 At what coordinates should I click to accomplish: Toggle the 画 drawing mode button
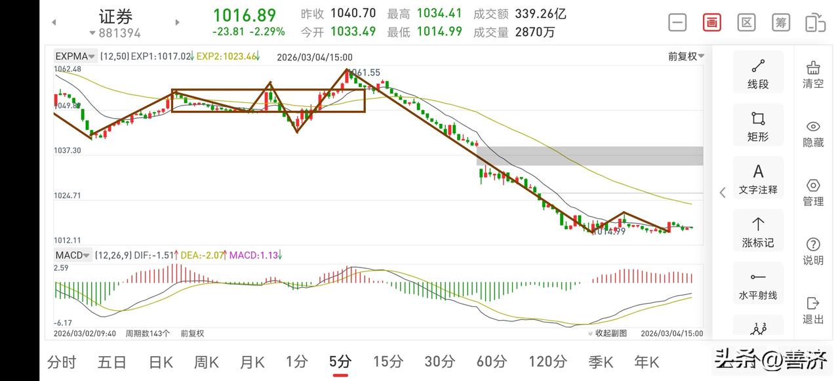711,22
